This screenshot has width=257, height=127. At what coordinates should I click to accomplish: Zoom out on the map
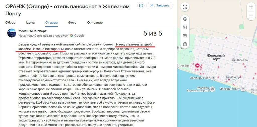coord(251,16)
